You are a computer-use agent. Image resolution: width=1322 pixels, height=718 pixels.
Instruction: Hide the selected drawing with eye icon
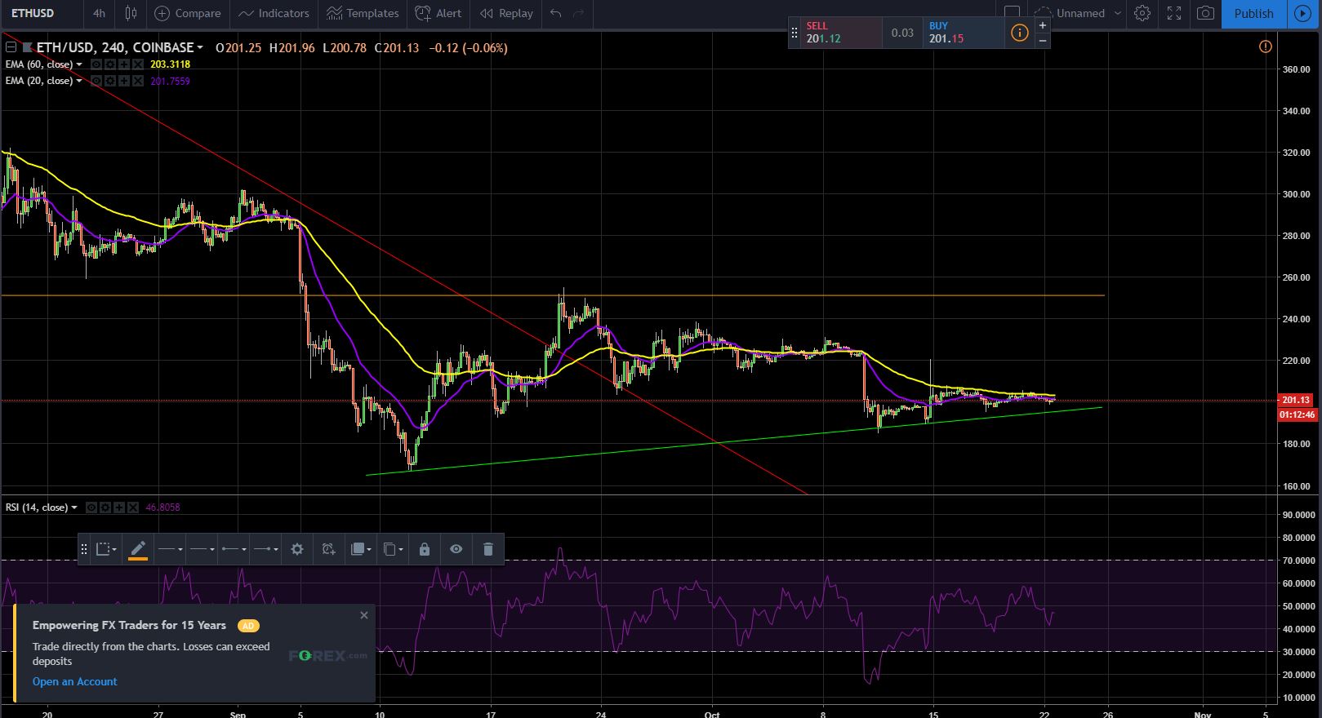[x=456, y=549]
